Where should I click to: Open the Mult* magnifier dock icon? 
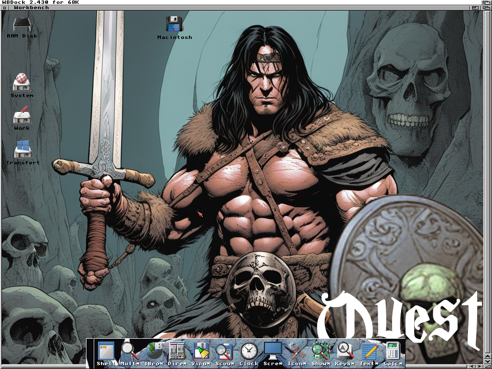pyautogui.click(x=130, y=354)
